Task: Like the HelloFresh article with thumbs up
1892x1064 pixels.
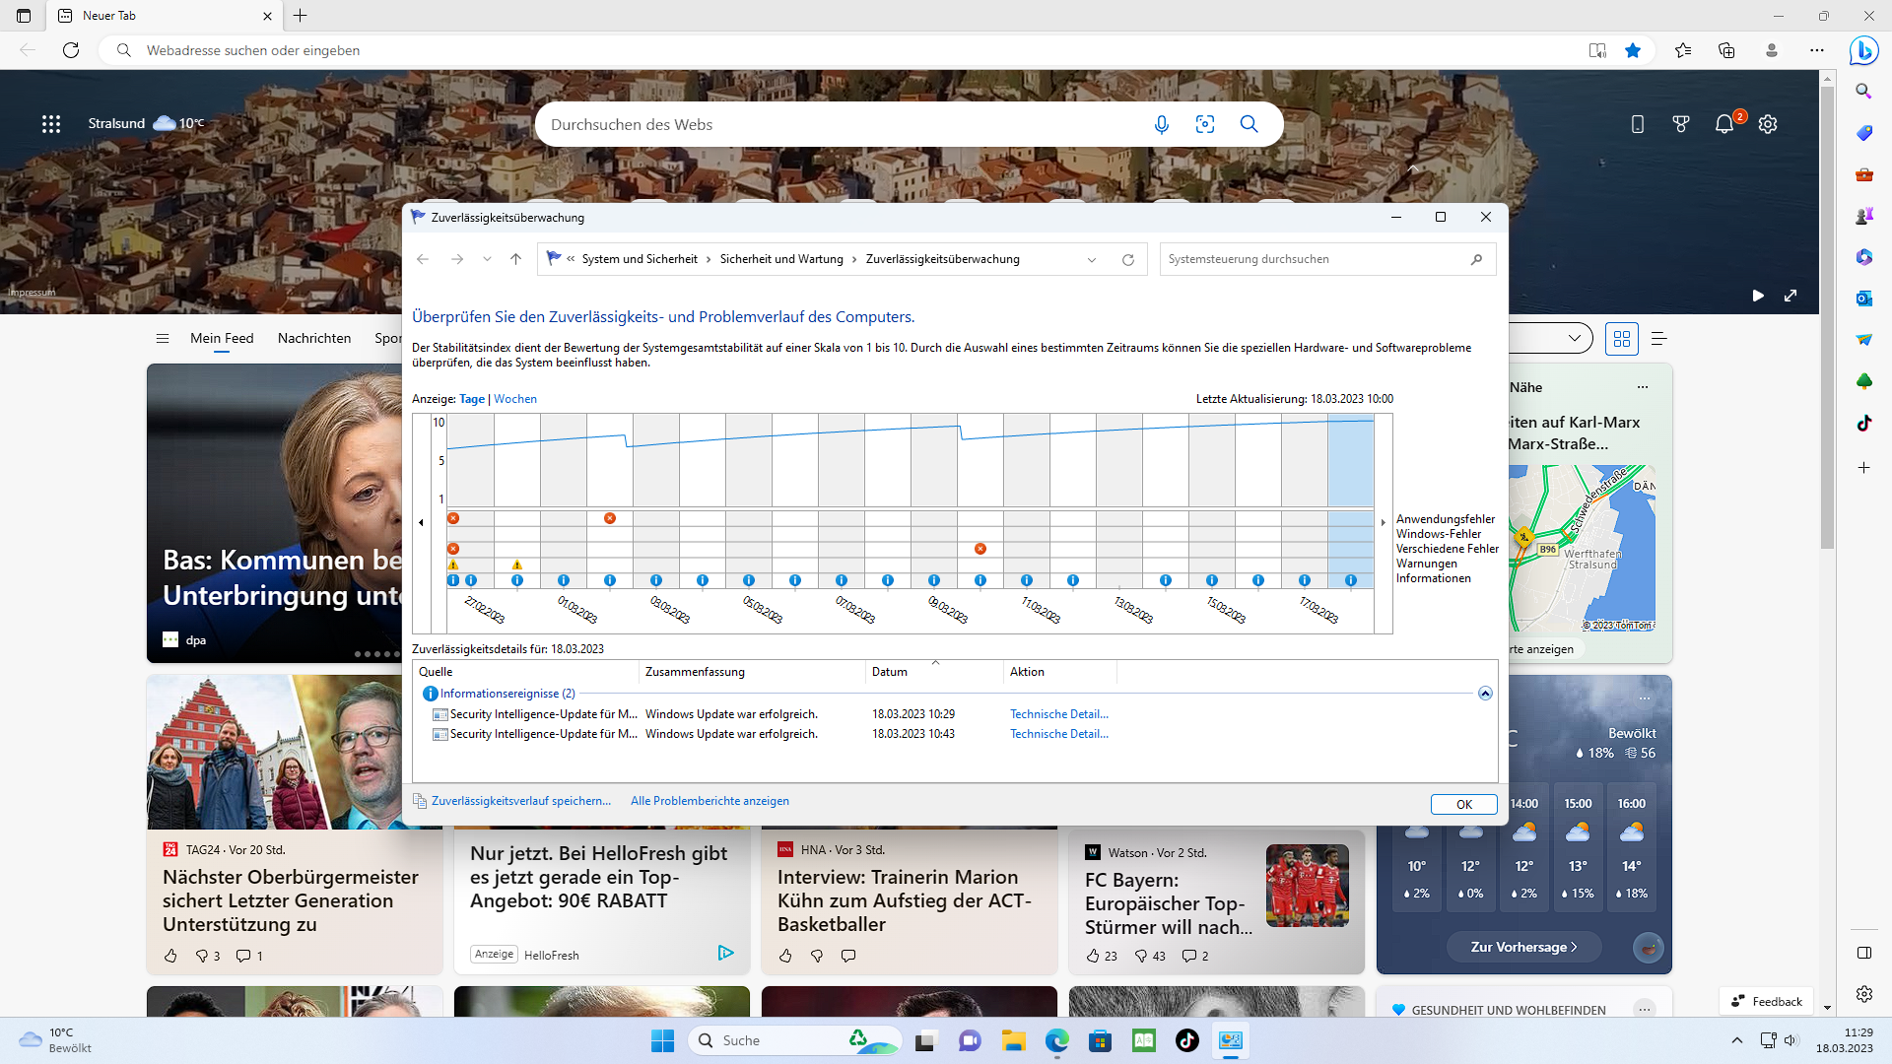Action: [785, 956]
